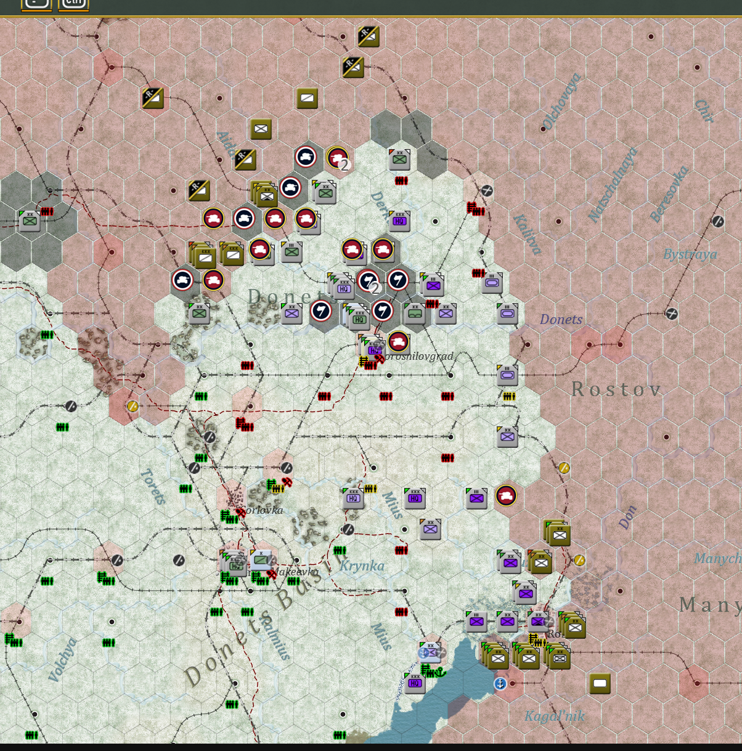Click the blue tank marker nearest the top of the map

pos(306,156)
